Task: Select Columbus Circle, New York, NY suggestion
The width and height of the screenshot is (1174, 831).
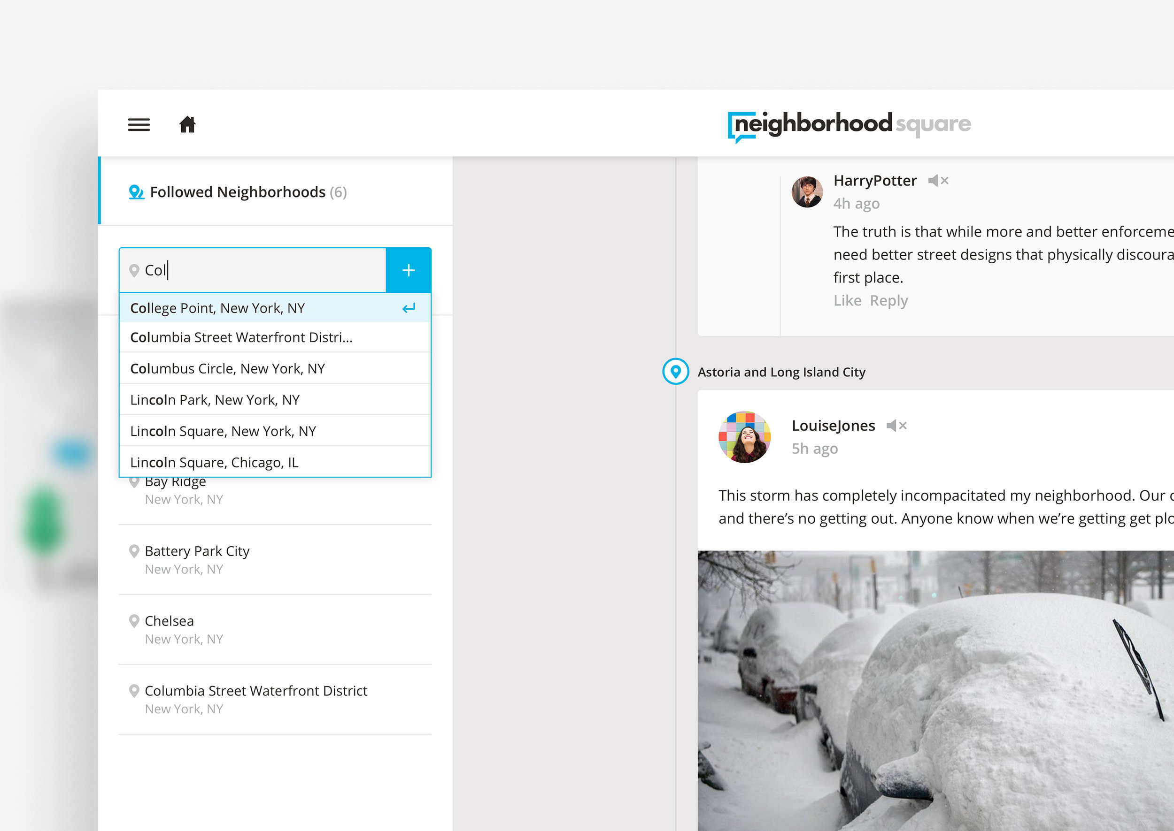Action: [275, 368]
